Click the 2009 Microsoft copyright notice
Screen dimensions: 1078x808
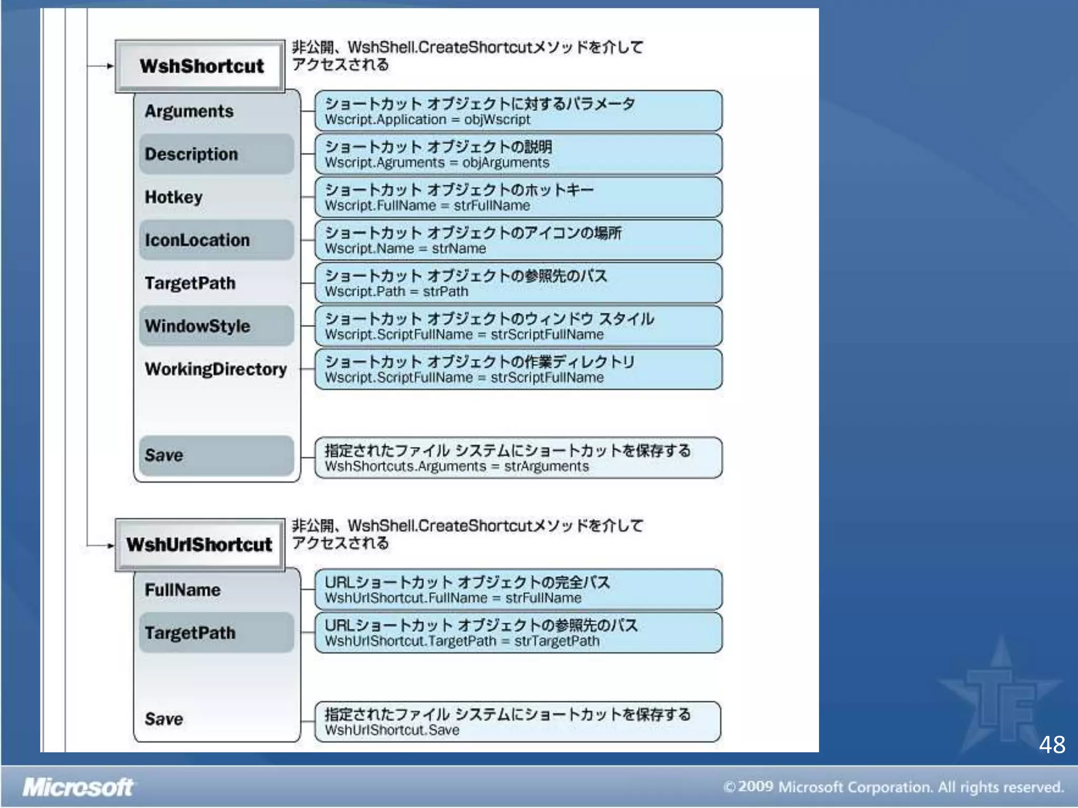[893, 787]
